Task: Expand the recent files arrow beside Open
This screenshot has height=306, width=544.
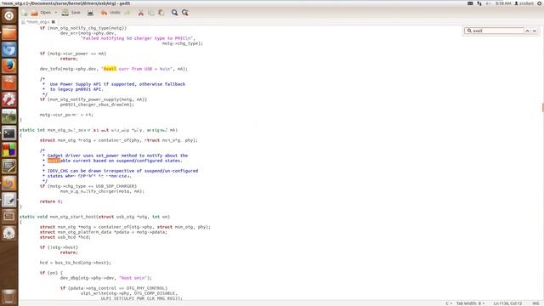Action: (56, 13)
